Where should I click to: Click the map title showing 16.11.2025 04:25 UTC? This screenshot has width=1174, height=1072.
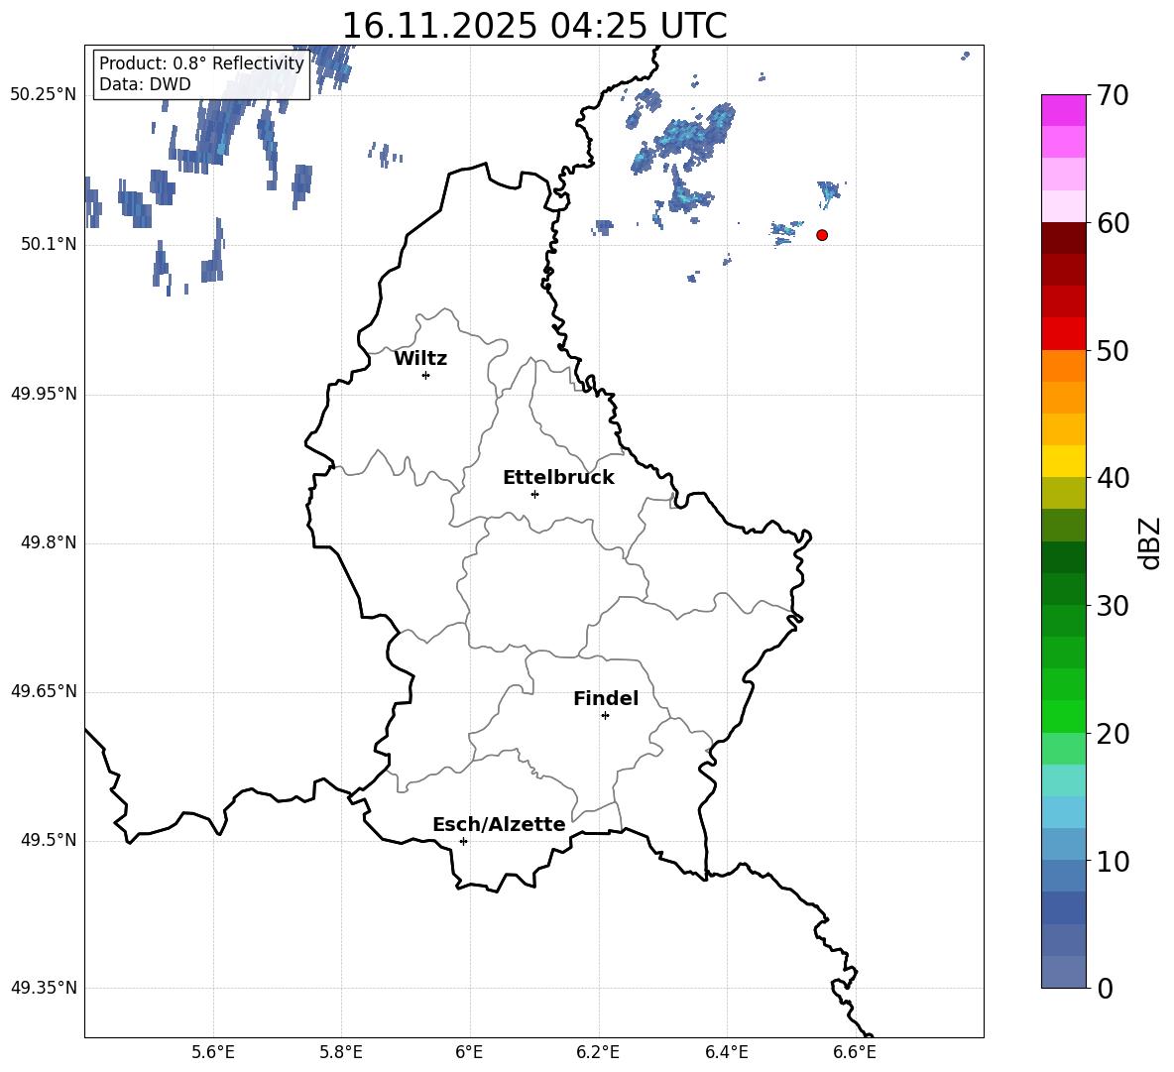coord(533,26)
